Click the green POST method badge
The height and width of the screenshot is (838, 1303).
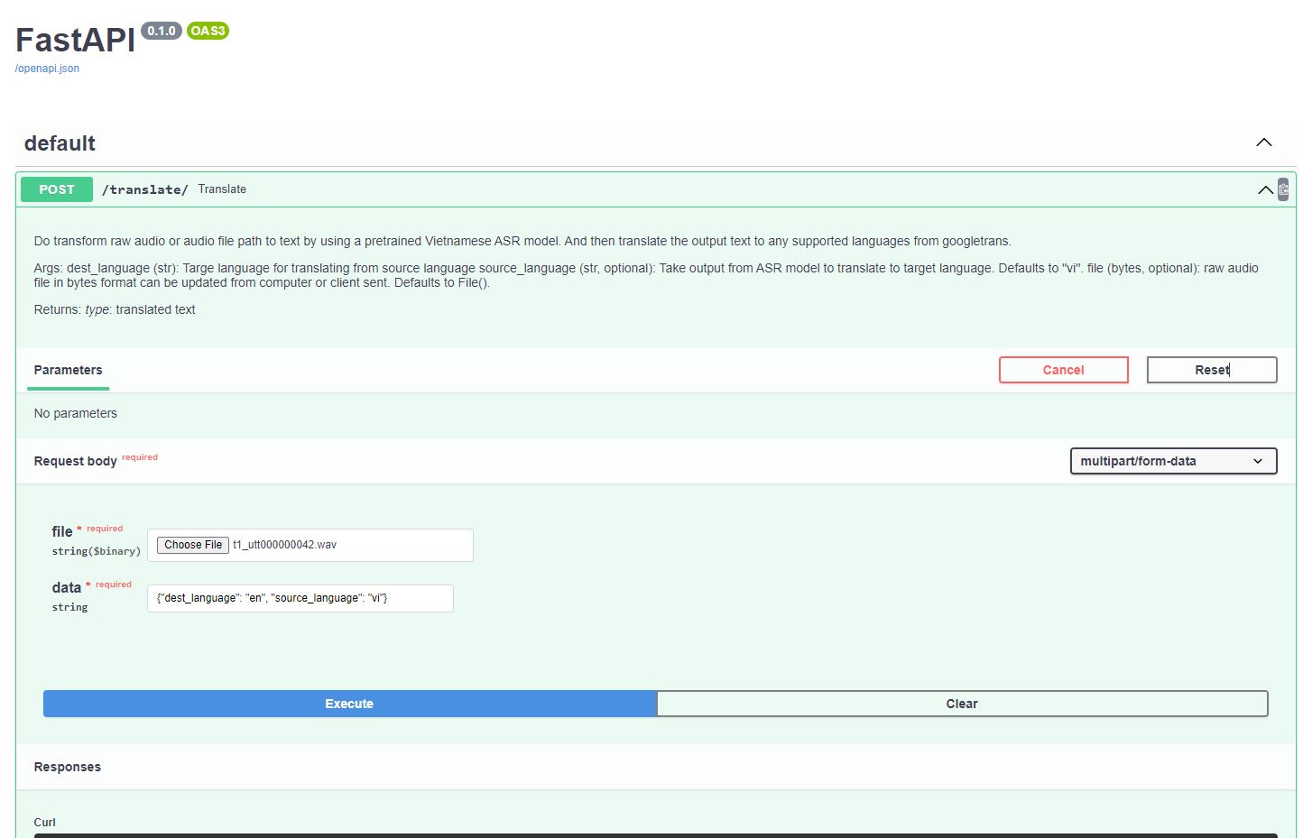[57, 189]
